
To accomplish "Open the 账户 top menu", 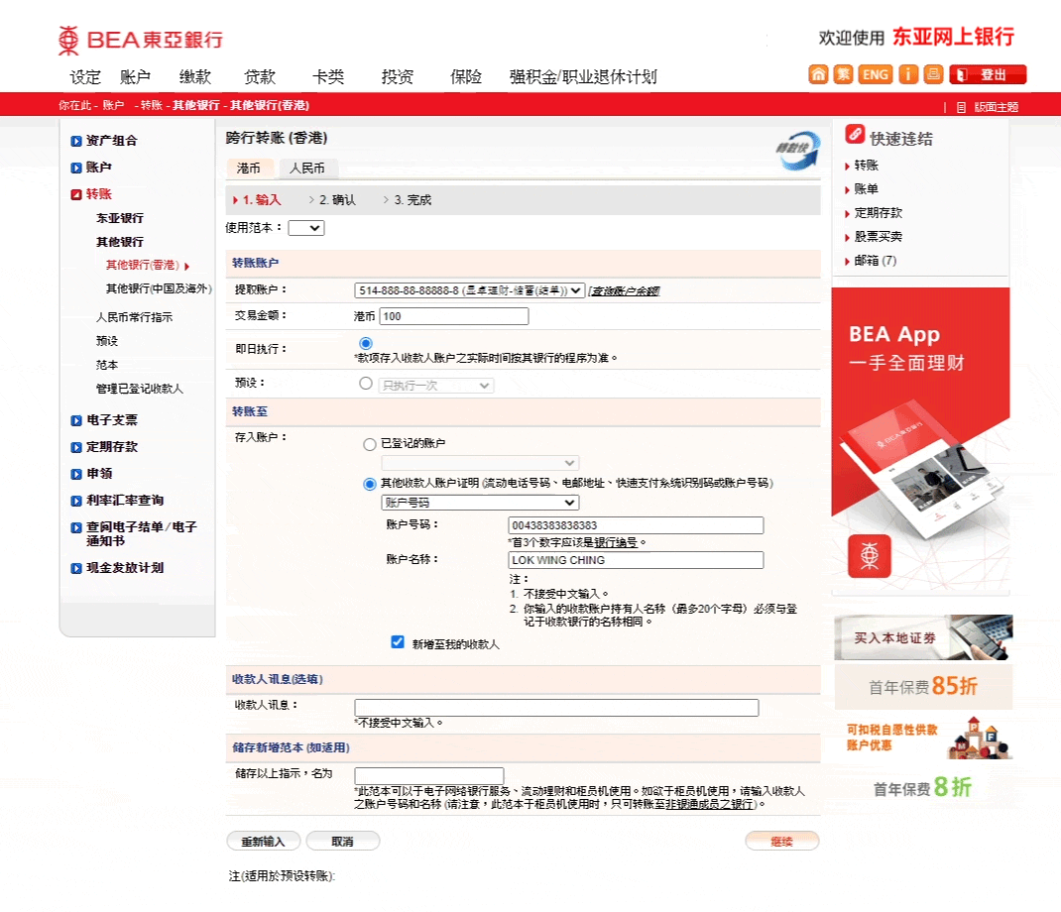I will (x=135, y=77).
